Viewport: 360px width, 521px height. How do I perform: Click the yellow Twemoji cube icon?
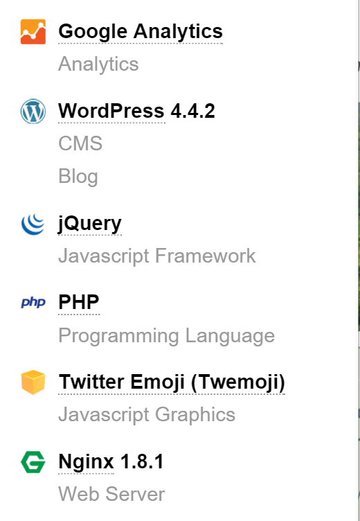33,382
